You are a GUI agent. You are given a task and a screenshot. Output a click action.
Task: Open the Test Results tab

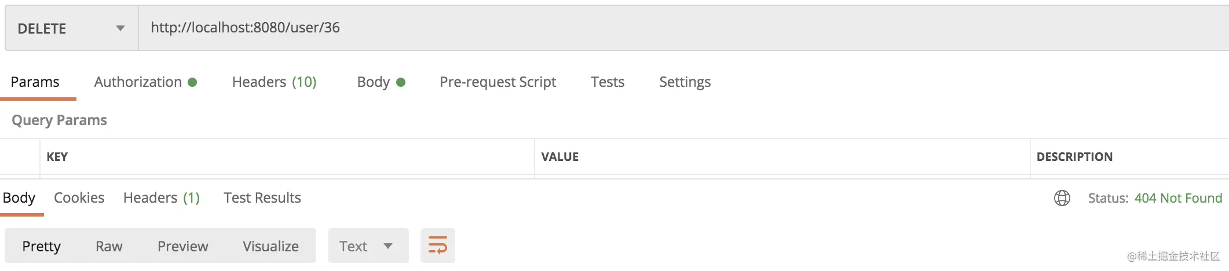[x=262, y=198]
